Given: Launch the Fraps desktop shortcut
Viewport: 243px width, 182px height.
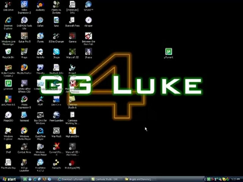Looking at the screenshot, I should click(24, 54).
